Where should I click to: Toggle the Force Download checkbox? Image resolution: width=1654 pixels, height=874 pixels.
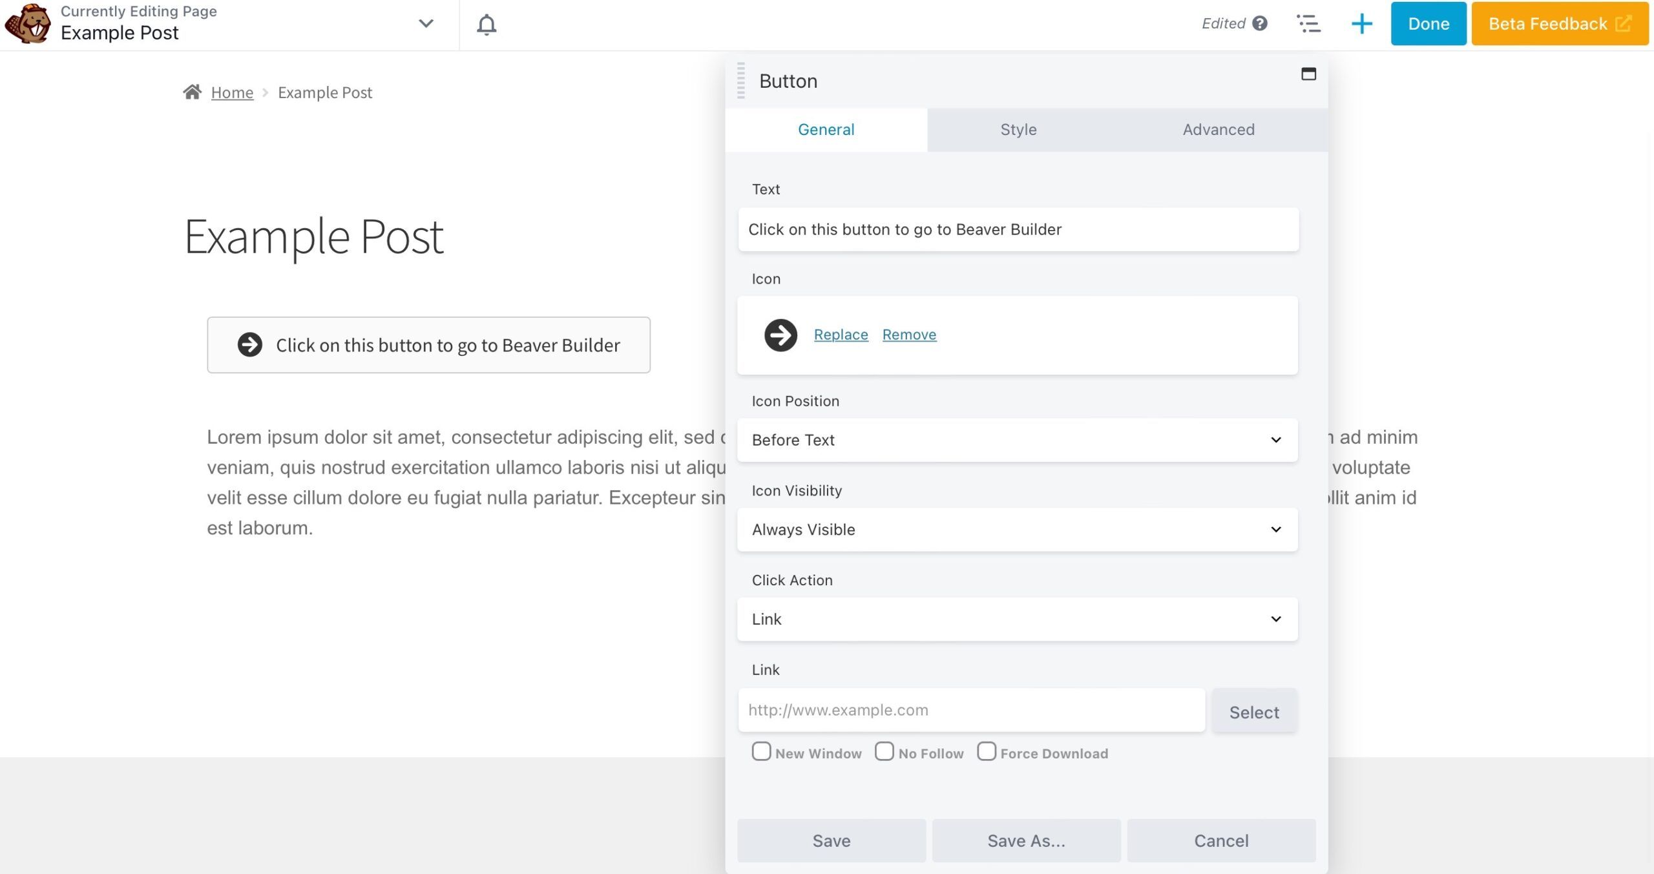click(x=986, y=751)
